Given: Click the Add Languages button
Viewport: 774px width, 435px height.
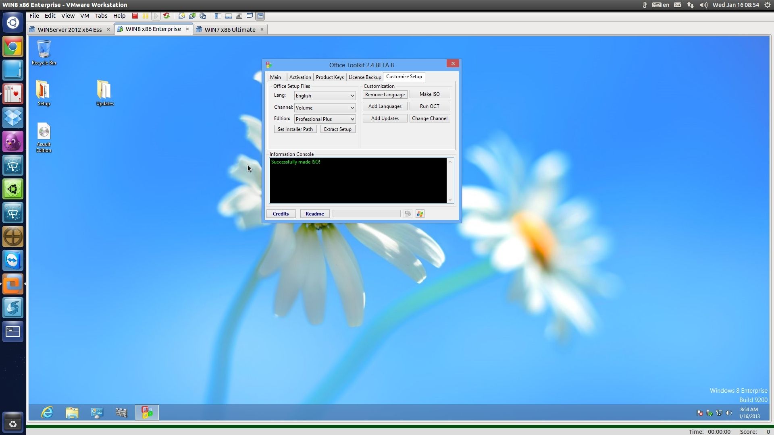Looking at the screenshot, I should 385,106.
